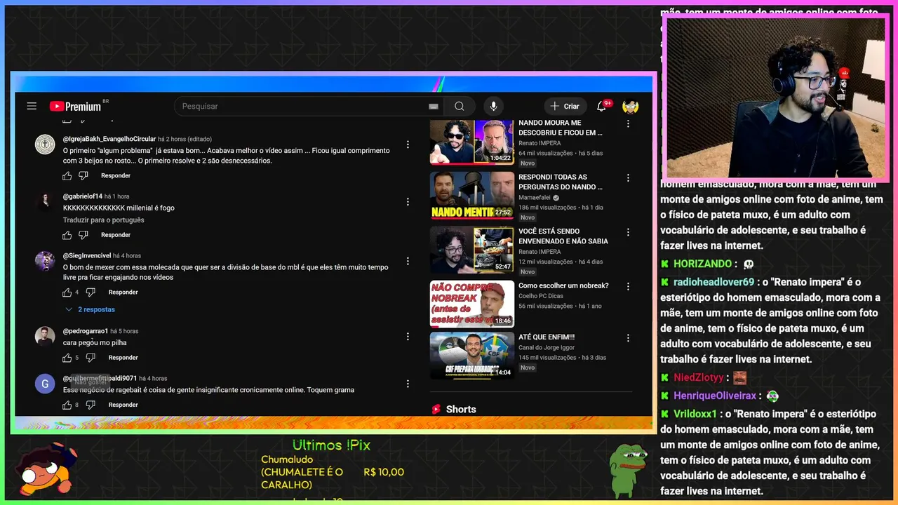898x505 pixels.
Task: Open options for 'Como escolher um nobreak?' video
Action: 628,286
